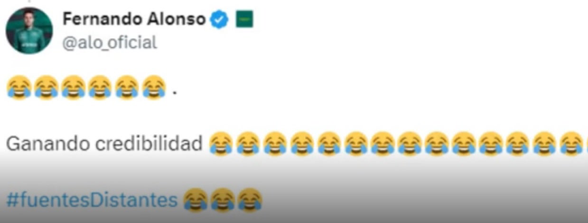Click fifth laughing emoji in top emoji row
Screen dimensions: 588x223
[127, 88]
